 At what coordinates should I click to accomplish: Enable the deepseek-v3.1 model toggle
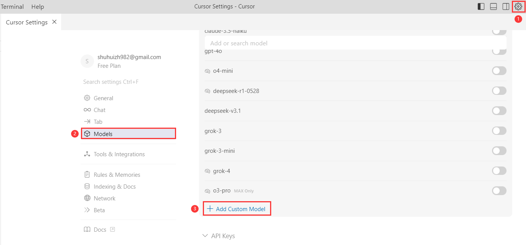point(499,111)
